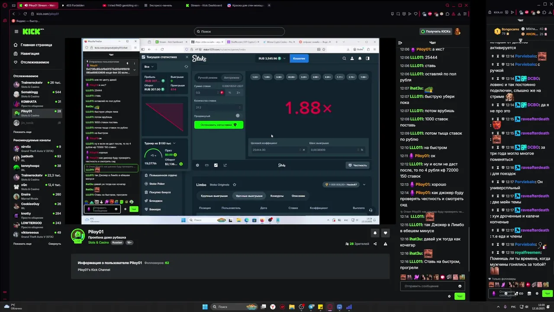Open the Все filter dropdown
This screenshot has height=312, width=554.
tap(149, 67)
